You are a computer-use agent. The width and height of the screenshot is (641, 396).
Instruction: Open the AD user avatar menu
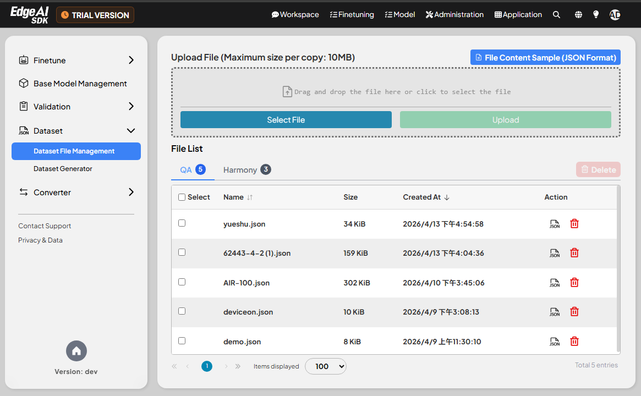[615, 14]
